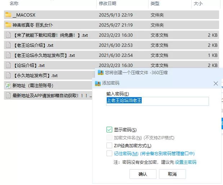The width and height of the screenshot is (223, 185).
Task: Click file icon of 【老王论坛永久地址发布页】.txt
Action: tap(8, 55)
